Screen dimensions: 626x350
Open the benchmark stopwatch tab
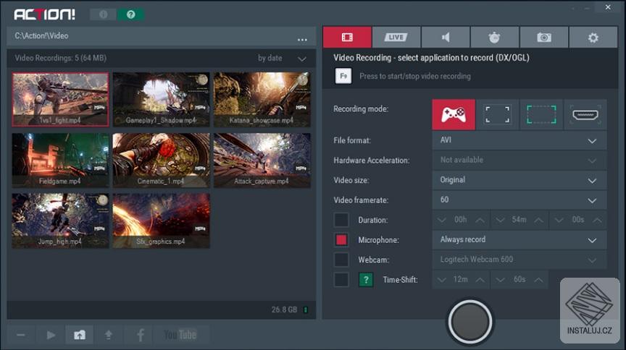(495, 37)
